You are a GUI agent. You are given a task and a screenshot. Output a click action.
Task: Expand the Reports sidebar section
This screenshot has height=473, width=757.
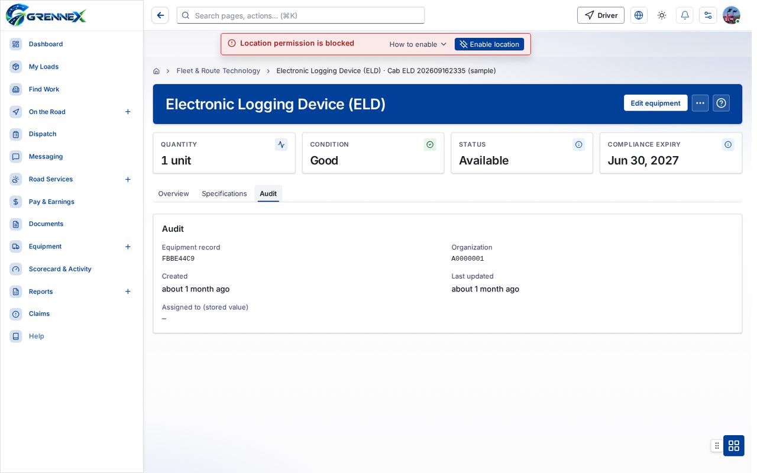[128, 291]
